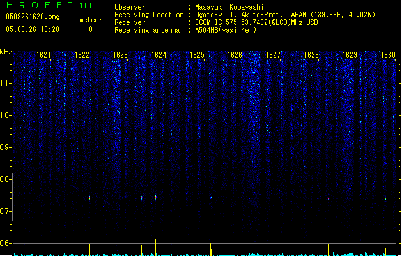402x256 pixels.
Task: Select the 0.9 kHz frequency label
Action: coord(5,147)
